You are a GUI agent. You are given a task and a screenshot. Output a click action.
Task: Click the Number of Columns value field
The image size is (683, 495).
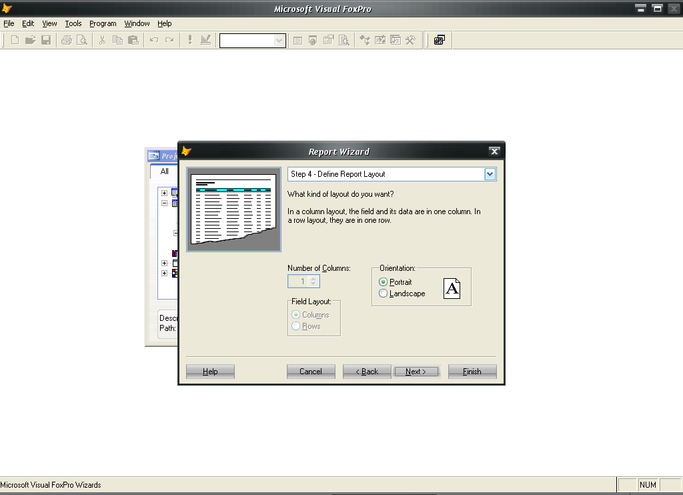click(298, 282)
